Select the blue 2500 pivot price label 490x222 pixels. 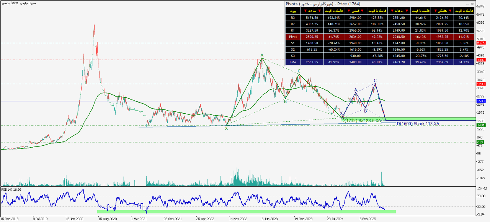(x=480, y=101)
